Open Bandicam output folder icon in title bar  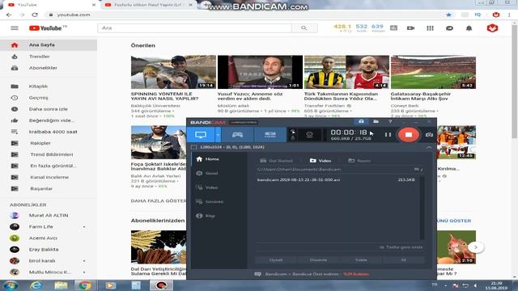[376, 122]
